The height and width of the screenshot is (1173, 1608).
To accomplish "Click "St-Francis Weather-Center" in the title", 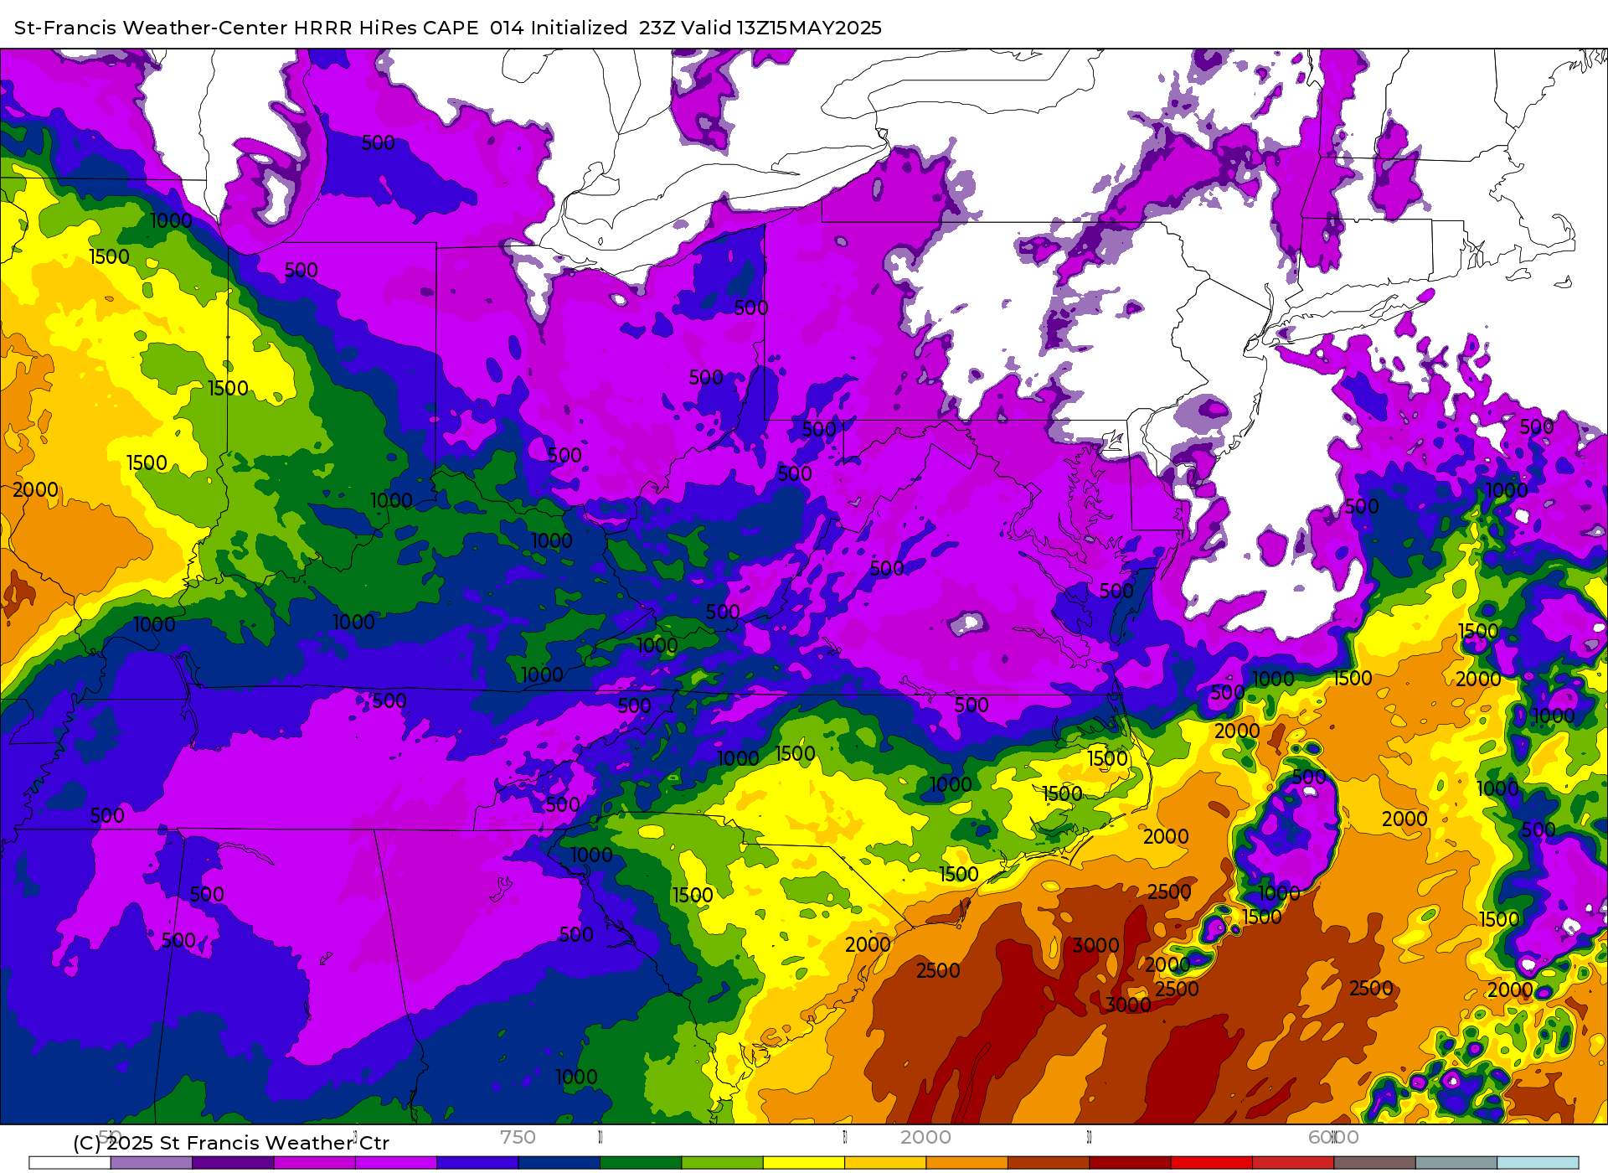I will pyautogui.click(x=151, y=28).
